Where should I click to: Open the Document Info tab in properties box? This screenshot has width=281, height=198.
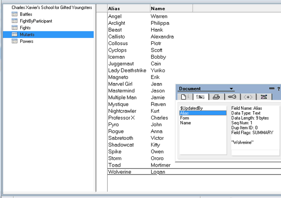(x=185, y=97)
